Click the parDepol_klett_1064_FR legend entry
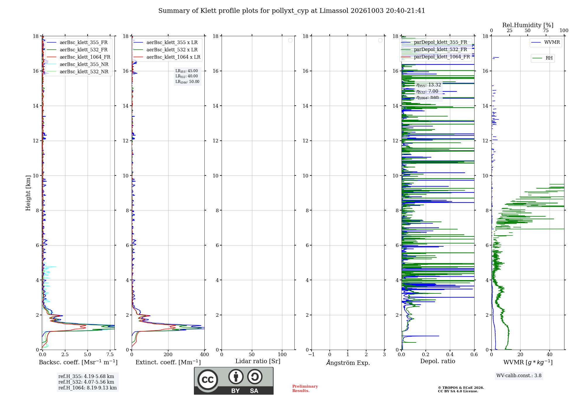584x397 pixels. click(x=436, y=57)
